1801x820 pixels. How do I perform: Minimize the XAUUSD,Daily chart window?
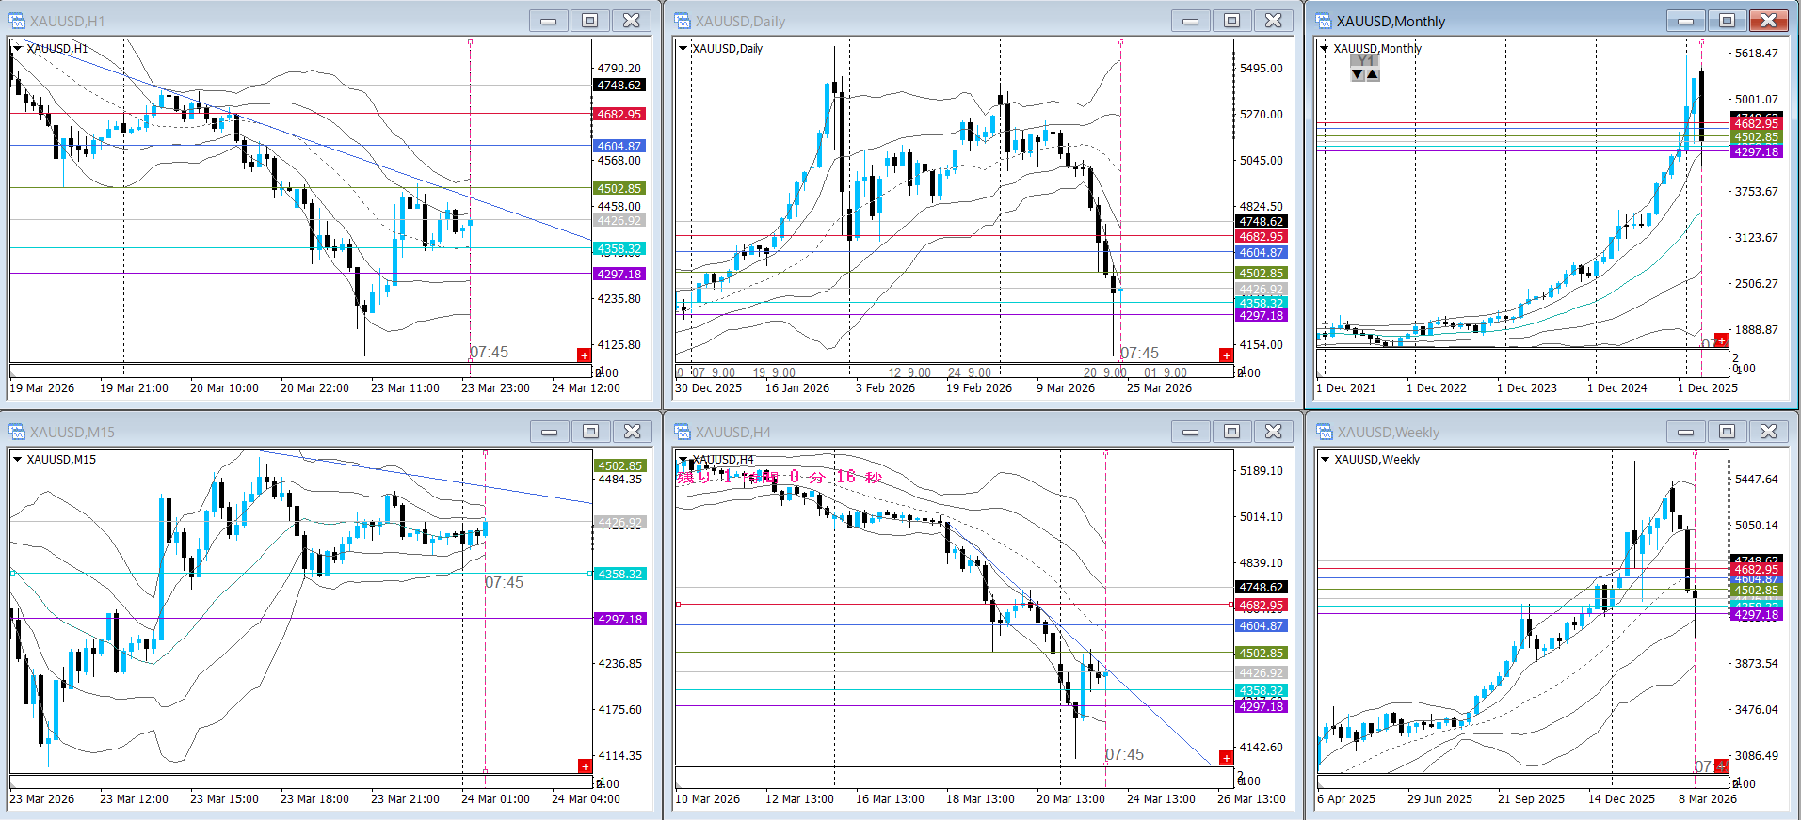tap(1190, 21)
